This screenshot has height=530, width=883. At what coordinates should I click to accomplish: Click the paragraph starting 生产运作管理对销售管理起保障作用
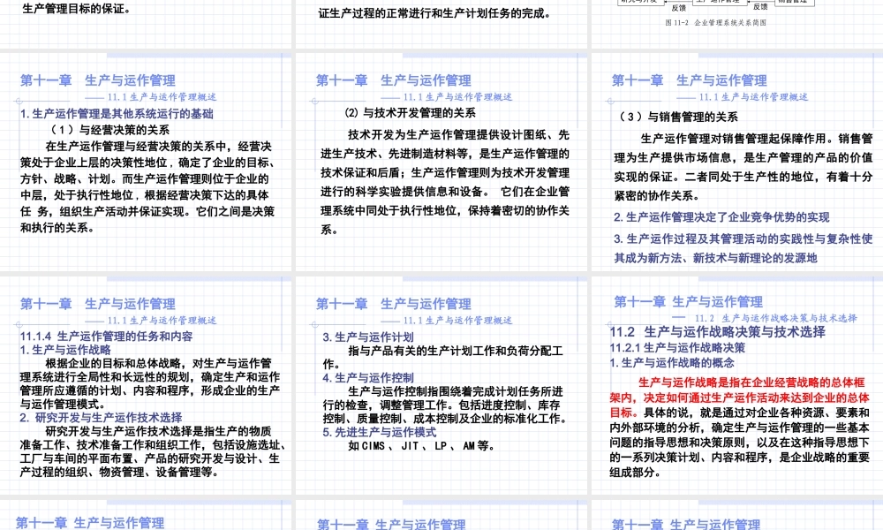pos(743,167)
